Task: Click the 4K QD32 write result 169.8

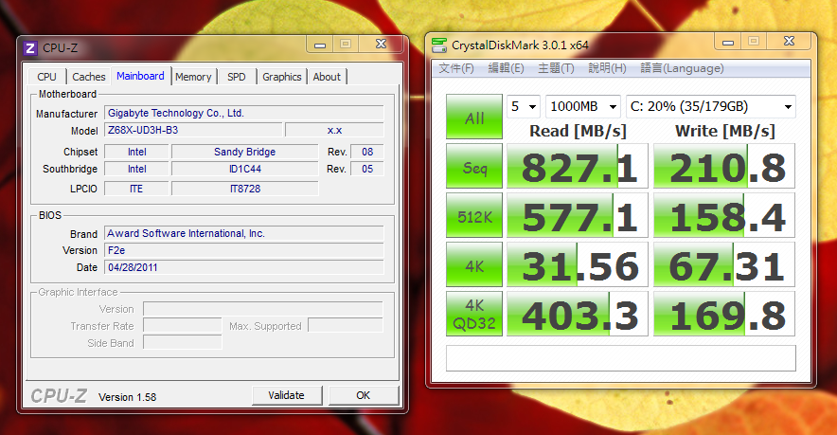Action: coord(724,314)
